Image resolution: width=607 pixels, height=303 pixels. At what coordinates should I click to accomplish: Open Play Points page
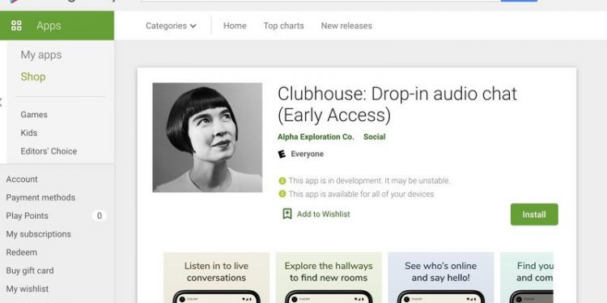[x=27, y=216]
